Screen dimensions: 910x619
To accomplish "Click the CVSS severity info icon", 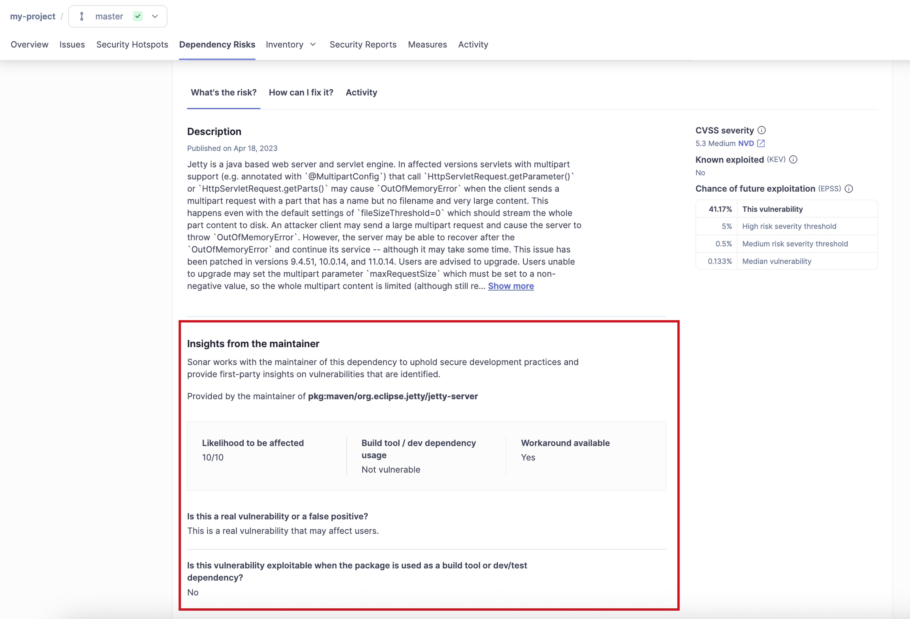I will (762, 130).
